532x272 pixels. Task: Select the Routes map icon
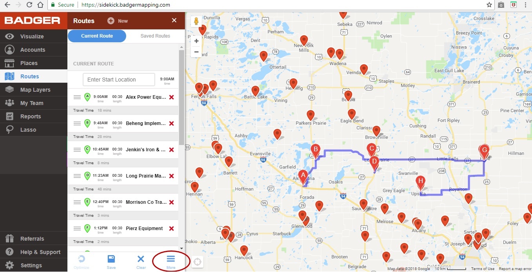10,76
